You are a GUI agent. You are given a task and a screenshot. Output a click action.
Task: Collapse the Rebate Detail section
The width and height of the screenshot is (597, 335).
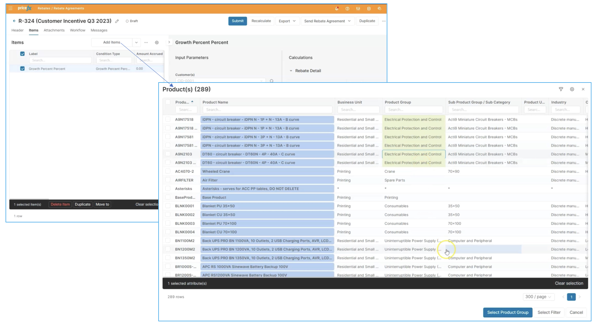pyautogui.click(x=291, y=71)
